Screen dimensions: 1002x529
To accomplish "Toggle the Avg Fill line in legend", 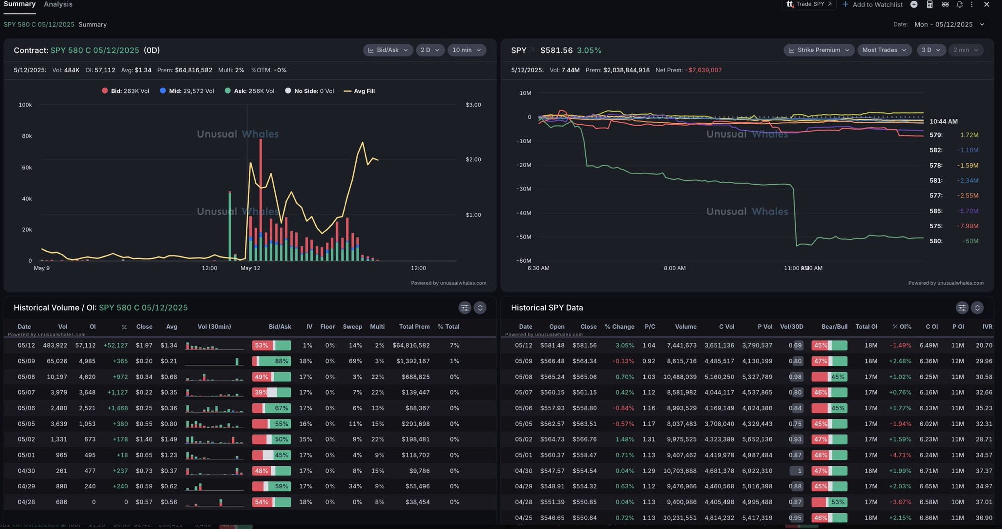I will pos(359,91).
